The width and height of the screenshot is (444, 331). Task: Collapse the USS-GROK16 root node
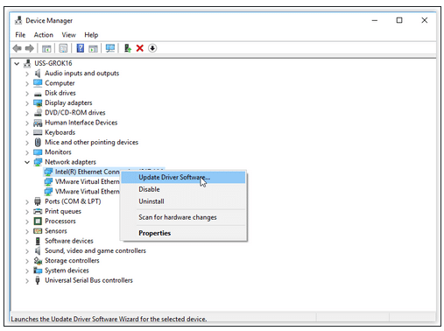coord(17,64)
